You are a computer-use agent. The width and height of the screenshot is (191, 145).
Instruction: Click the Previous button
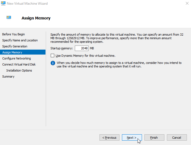click(109, 137)
